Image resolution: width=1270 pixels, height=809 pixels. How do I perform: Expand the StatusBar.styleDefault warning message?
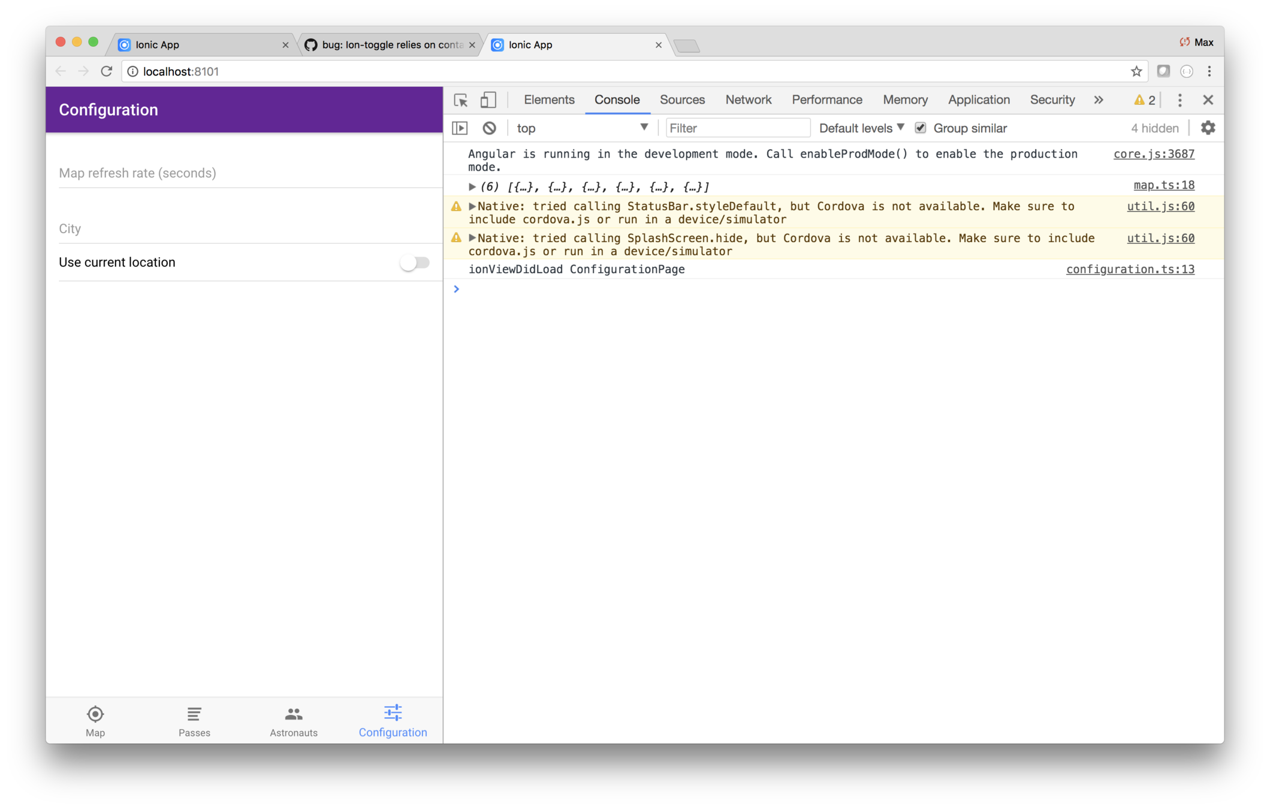472,206
